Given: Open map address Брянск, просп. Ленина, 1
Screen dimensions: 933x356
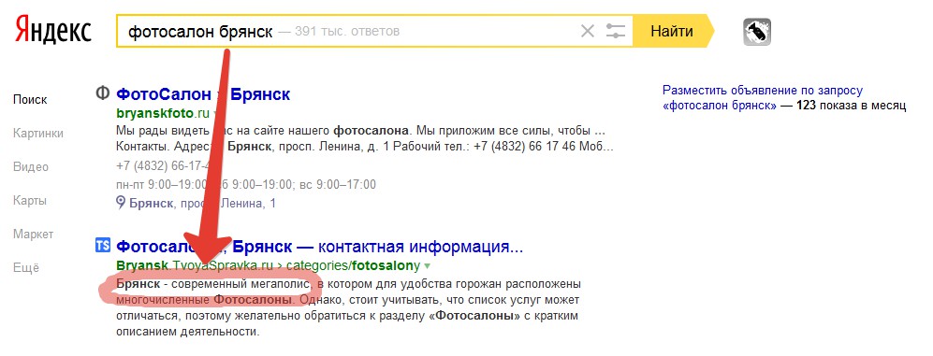Looking at the screenshot, I should (202, 204).
